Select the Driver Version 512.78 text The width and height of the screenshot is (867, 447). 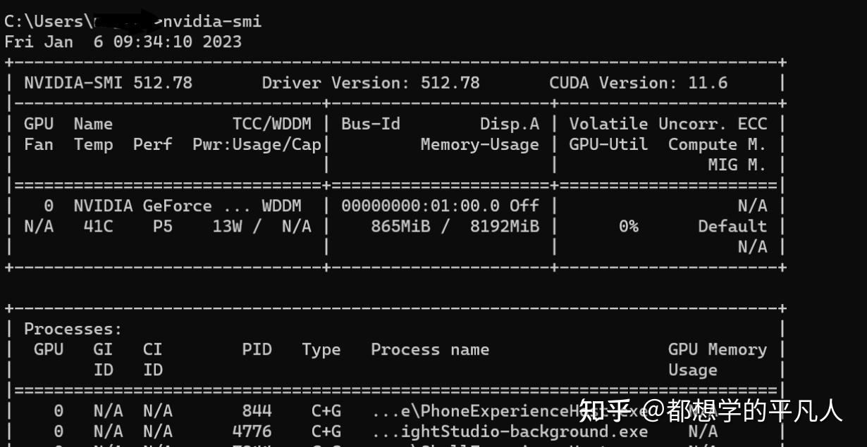(370, 82)
